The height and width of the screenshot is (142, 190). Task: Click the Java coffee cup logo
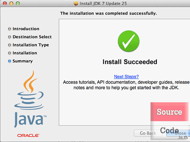click(30, 99)
